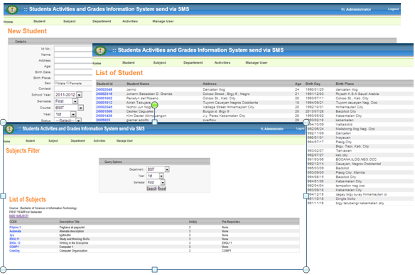Click the Id No. input field
The image size is (415, 275).
click(73, 49)
